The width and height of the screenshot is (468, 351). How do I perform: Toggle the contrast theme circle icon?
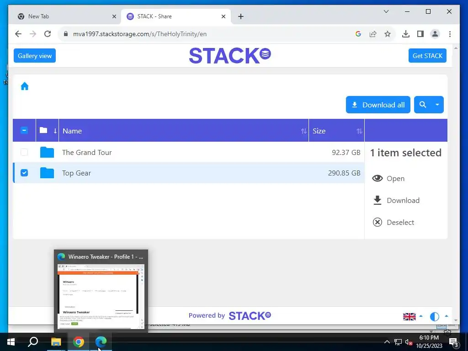tap(434, 316)
